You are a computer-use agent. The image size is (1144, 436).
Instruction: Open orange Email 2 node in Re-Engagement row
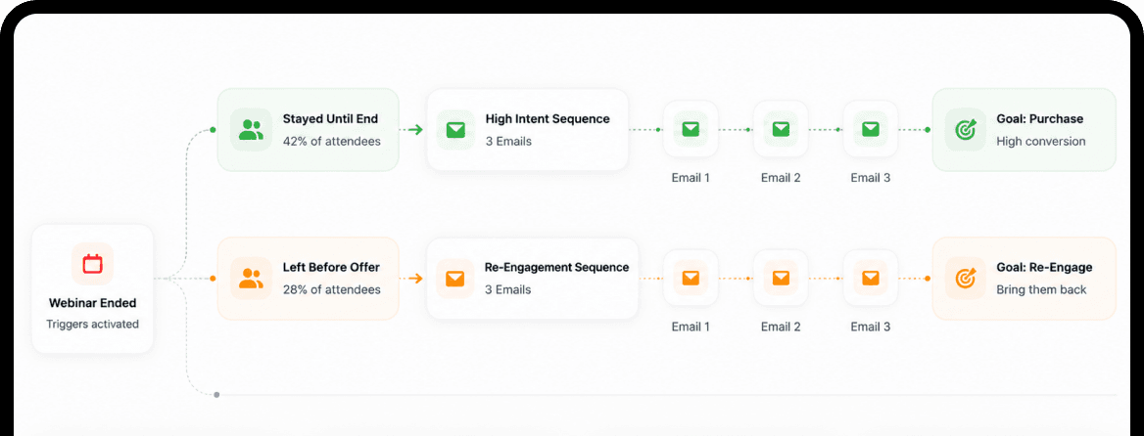coord(781,278)
